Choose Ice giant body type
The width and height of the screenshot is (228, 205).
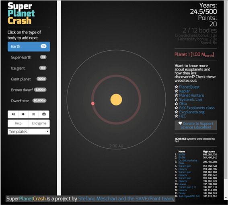pos(29,68)
